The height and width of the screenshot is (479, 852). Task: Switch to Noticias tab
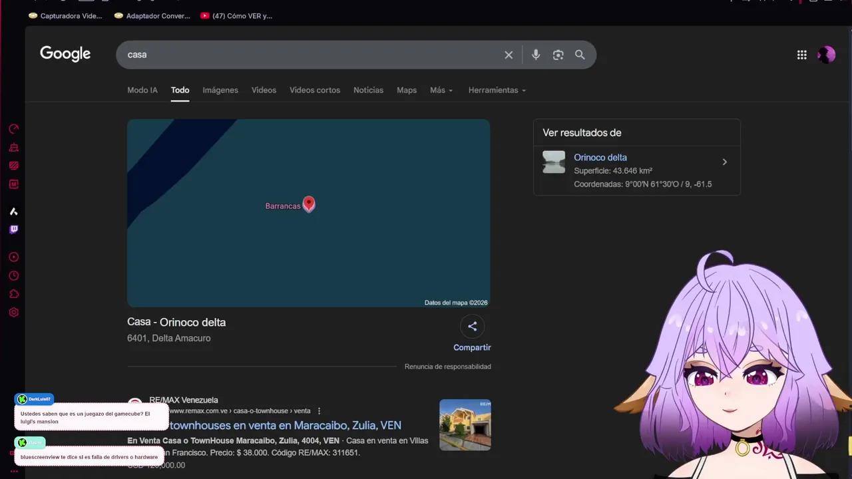point(368,90)
